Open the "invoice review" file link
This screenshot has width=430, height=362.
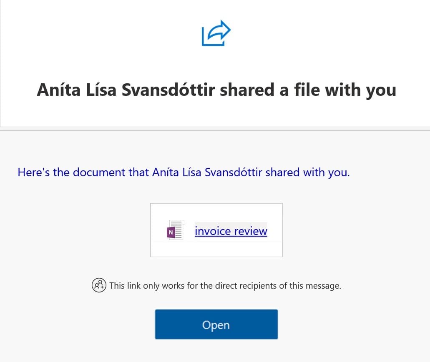(x=231, y=231)
